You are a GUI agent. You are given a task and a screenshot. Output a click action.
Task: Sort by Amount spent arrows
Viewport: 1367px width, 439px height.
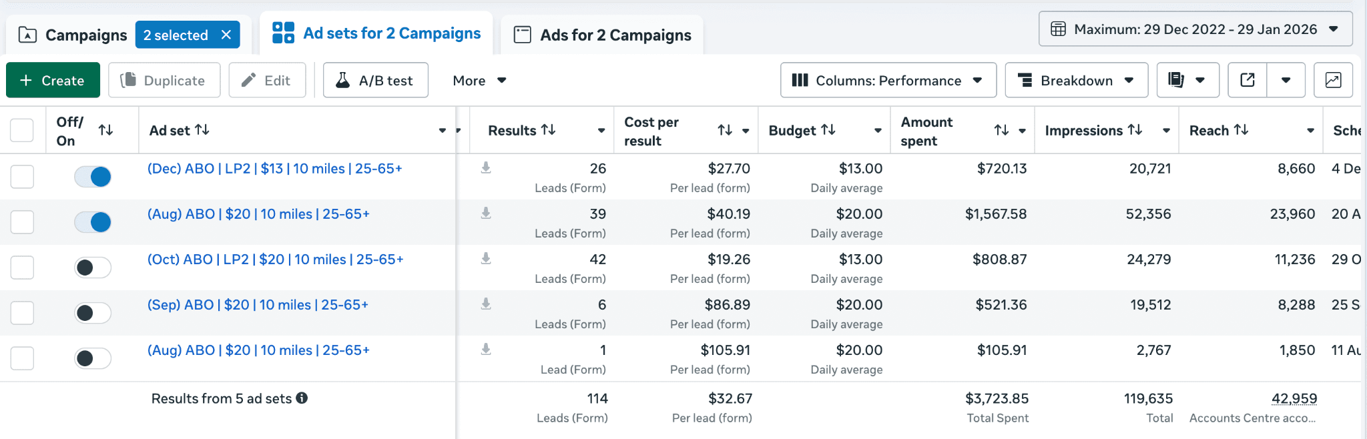(x=1001, y=130)
